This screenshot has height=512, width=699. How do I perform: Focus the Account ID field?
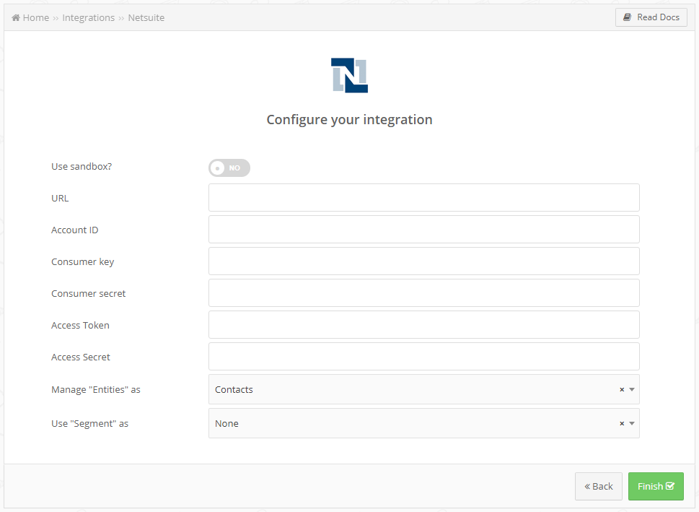click(x=424, y=230)
